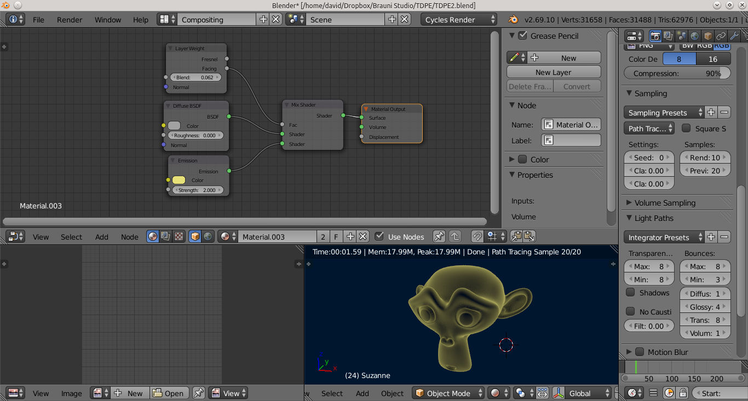Toggle the Use Nodes checkbox
This screenshot has height=401, width=748.
[x=379, y=236]
